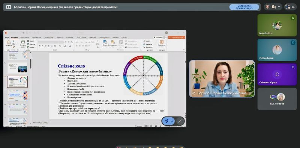This screenshot has height=148, width=300.
Task: Open the Select (Виділити) dropdown in ribbon
Action: point(148,47)
